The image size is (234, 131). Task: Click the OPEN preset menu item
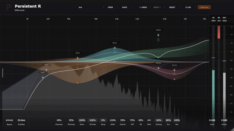click(x=110, y=7)
